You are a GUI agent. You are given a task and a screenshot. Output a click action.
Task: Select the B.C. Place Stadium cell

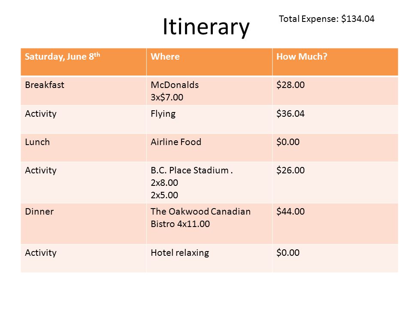click(x=209, y=182)
